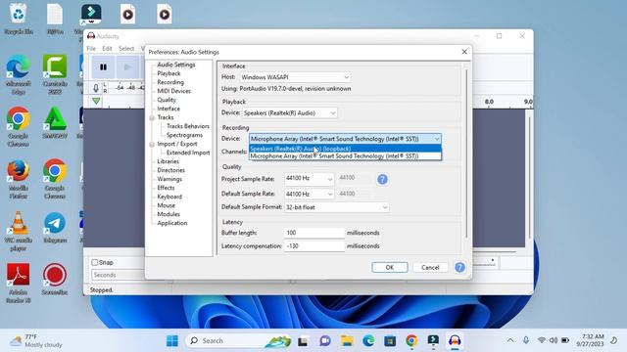
Task: Click the taskbar clock and date
Action: coord(590,340)
